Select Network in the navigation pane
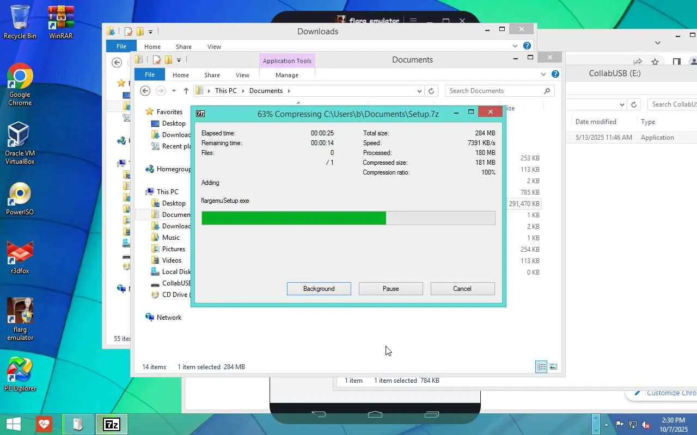The width and height of the screenshot is (697, 435). click(x=169, y=318)
